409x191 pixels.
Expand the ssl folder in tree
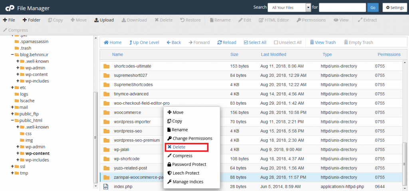point(12,166)
